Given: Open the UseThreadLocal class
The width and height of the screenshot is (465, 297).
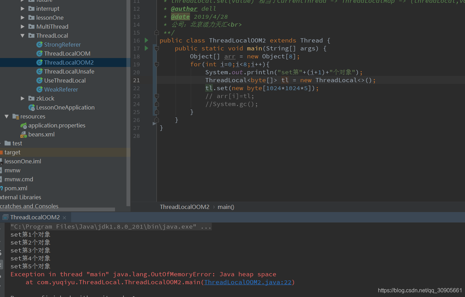Looking at the screenshot, I should (x=65, y=80).
